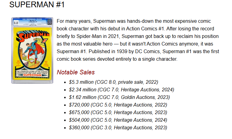
Task: Click the "Notable Sales" subheading
Action: (76, 72)
